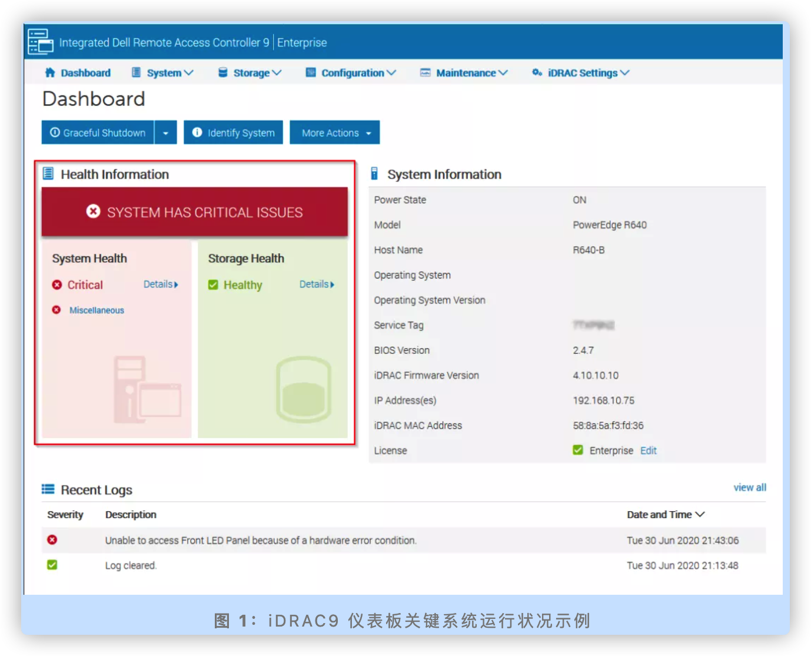Viewport: 811px width, 656px height.
Task: Open the System menu
Action: tap(162, 72)
